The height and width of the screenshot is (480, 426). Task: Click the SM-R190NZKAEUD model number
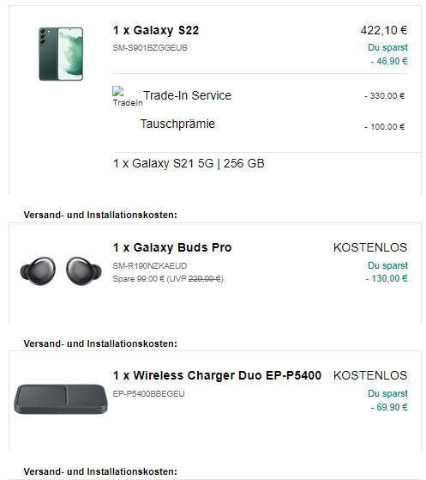point(150,265)
